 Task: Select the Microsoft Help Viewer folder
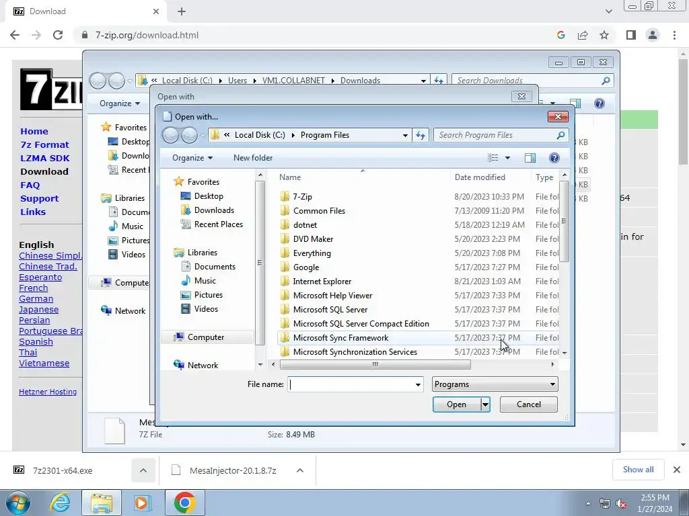click(332, 296)
